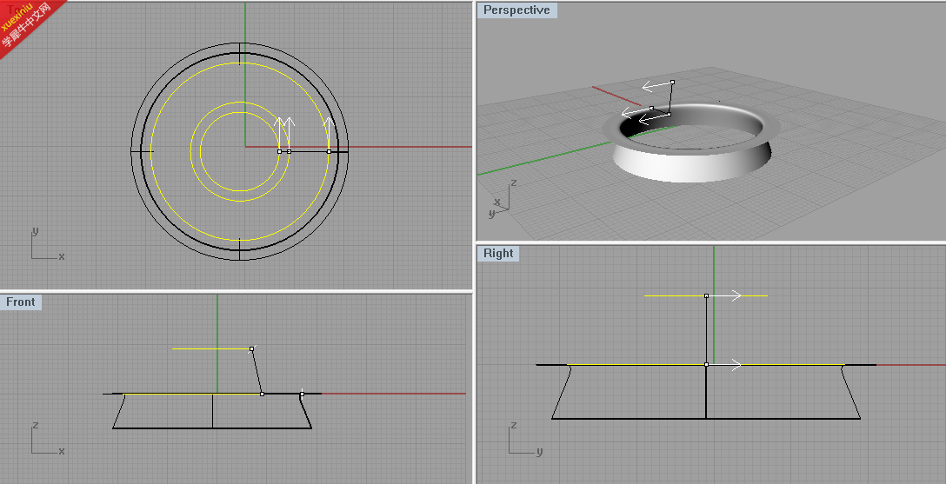Select the shaded ring surface in Perspective
946x484 pixels.
pos(691,142)
